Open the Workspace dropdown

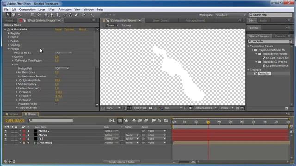tap(230, 15)
